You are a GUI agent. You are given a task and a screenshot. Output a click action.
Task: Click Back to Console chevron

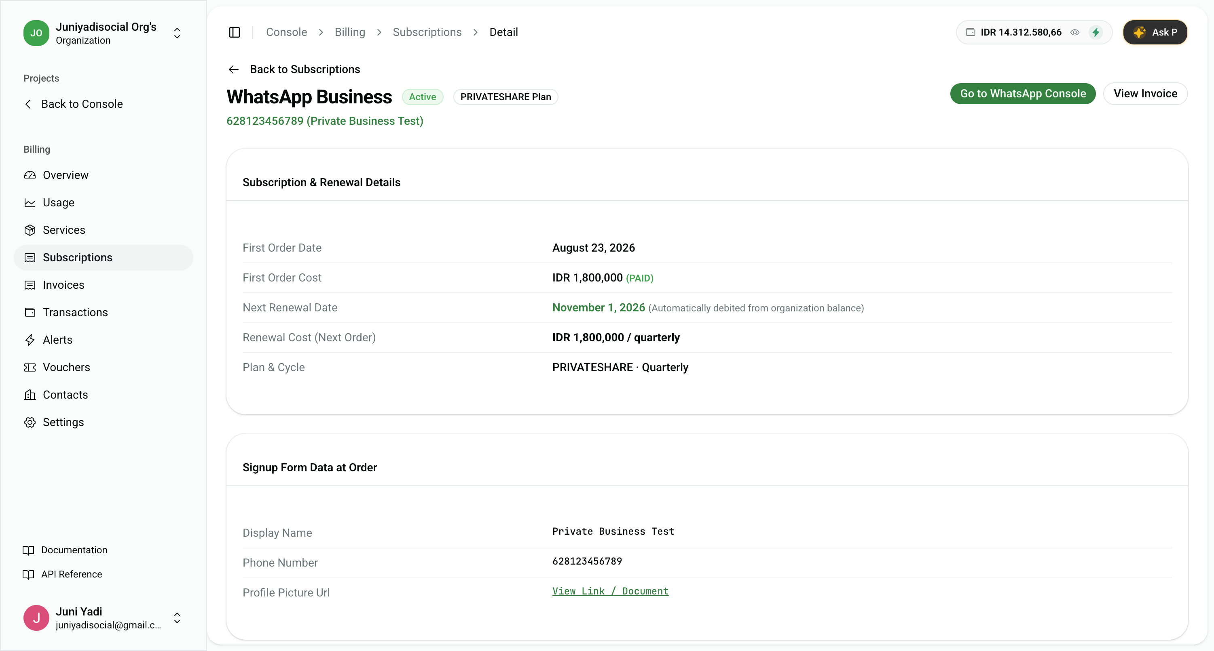pos(28,104)
